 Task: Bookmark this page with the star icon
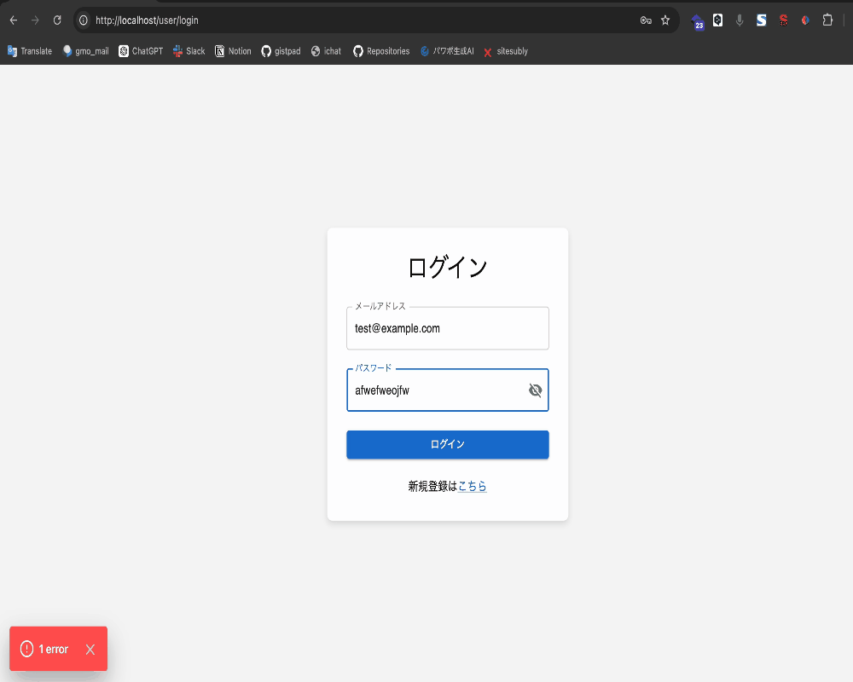tap(665, 19)
